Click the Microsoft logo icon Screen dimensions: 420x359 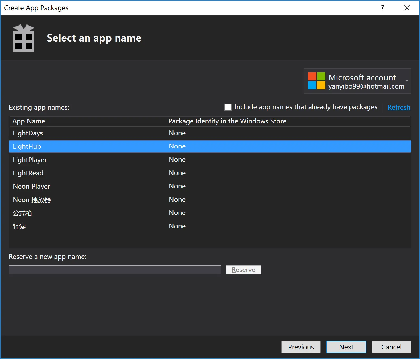[316, 81]
